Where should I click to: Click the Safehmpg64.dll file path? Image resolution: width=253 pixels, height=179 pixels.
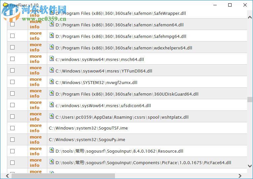[x=121, y=37]
